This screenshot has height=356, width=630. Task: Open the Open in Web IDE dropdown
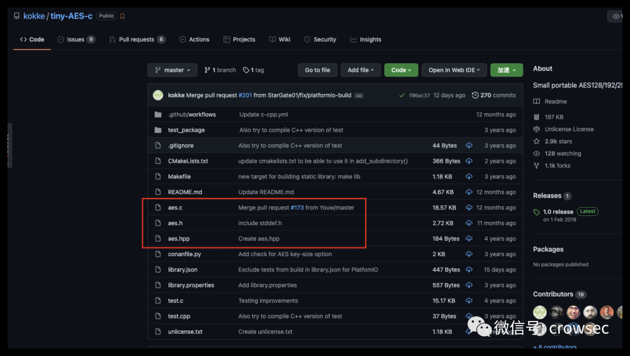point(454,70)
